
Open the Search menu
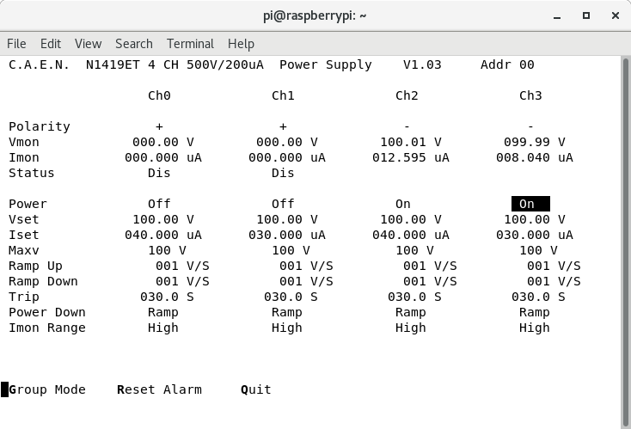click(x=134, y=44)
